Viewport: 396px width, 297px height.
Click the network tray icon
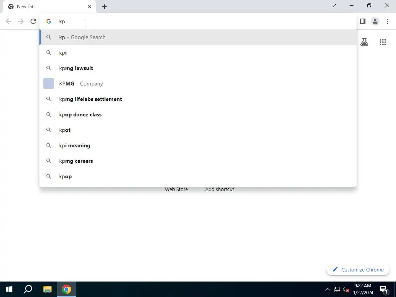point(337,289)
